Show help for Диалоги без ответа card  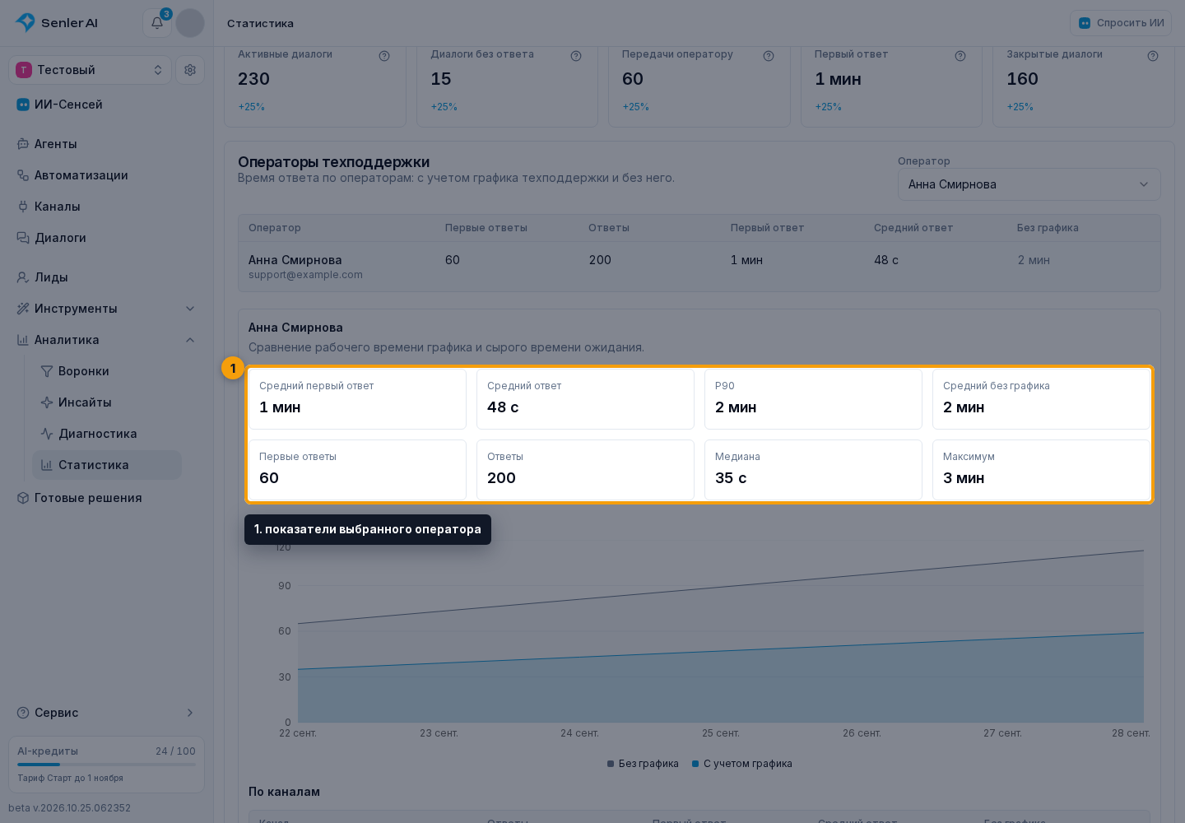(x=576, y=56)
